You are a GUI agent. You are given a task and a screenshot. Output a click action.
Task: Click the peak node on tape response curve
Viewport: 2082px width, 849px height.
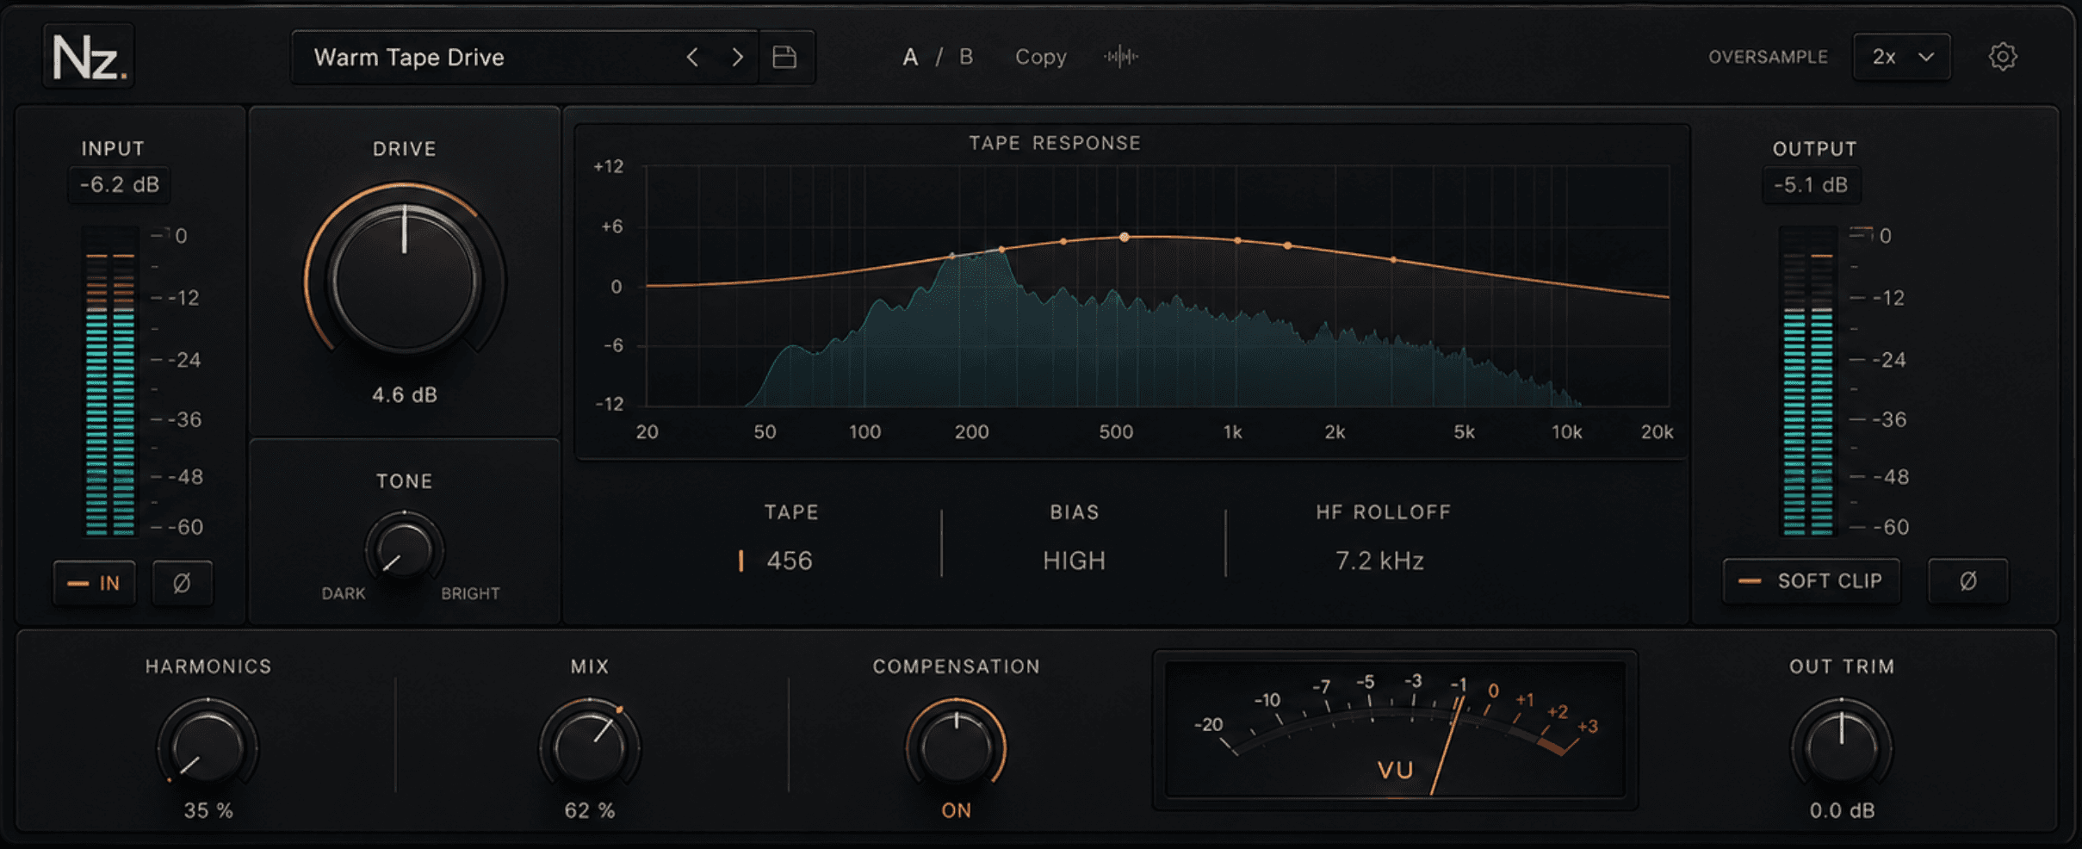pyautogui.click(x=1124, y=237)
